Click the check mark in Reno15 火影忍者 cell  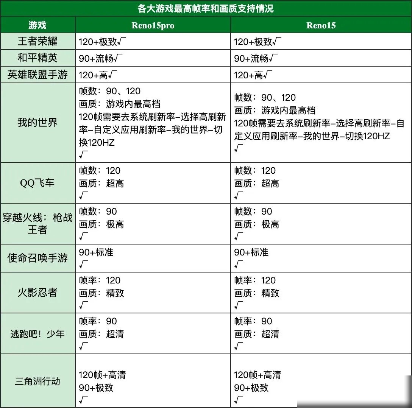[x=238, y=305]
